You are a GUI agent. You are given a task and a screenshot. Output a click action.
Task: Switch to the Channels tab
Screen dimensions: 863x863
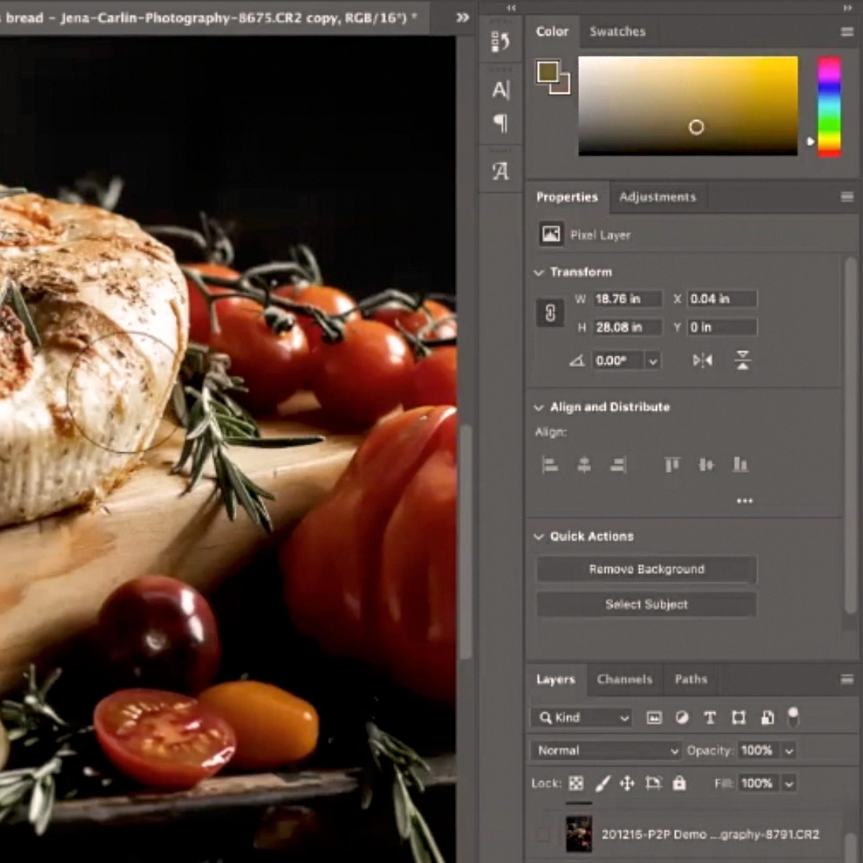coord(625,679)
